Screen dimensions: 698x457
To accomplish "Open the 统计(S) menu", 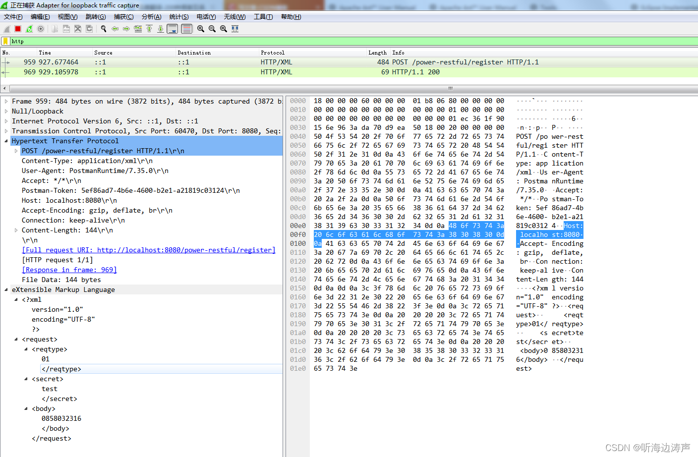I will [179, 16].
